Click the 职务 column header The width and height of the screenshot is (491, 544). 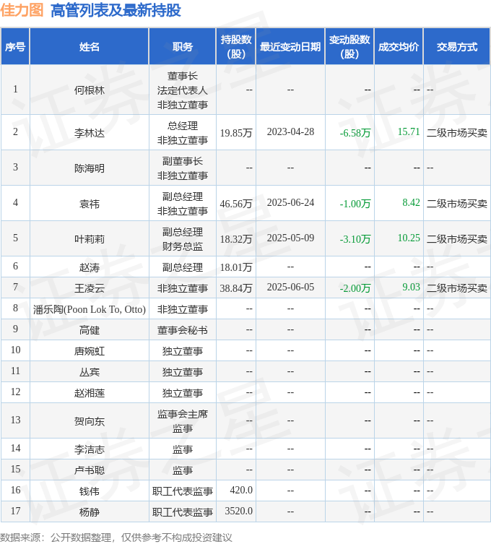(x=183, y=46)
